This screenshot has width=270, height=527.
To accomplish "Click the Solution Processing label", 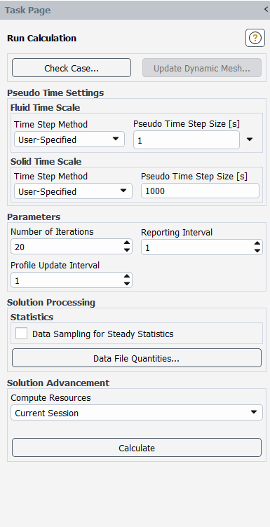I will tap(51, 302).
